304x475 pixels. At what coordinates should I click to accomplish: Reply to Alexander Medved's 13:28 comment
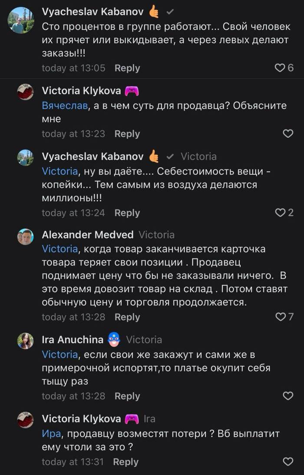coord(127,317)
